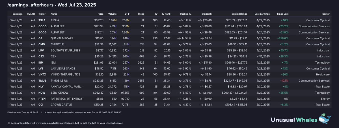Select the QS ticker cell

point(40,38)
